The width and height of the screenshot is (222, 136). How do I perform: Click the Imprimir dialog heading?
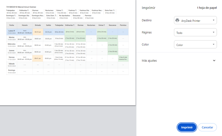148,7
